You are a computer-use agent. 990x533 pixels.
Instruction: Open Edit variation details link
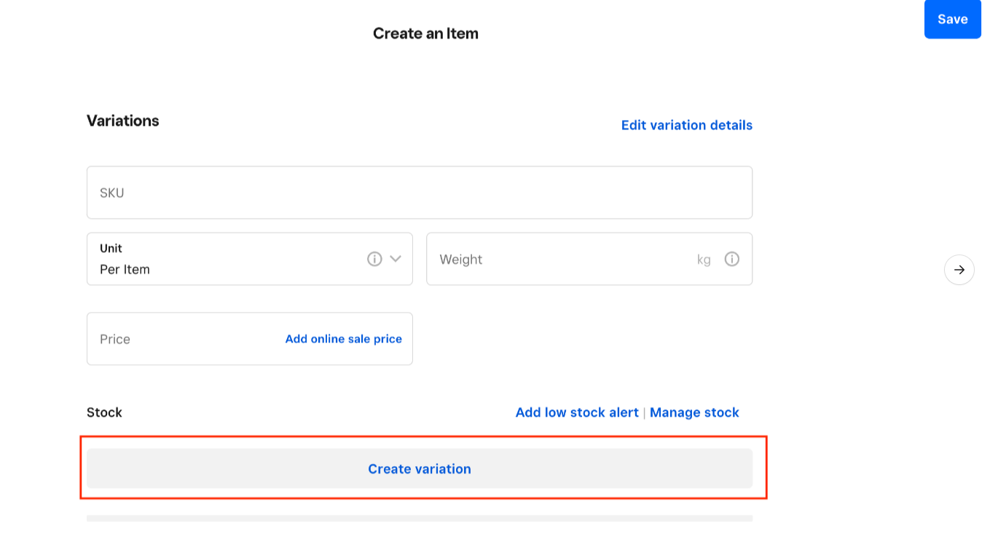point(686,125)
